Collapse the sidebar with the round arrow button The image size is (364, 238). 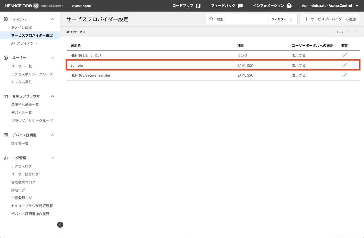[60, 225]
